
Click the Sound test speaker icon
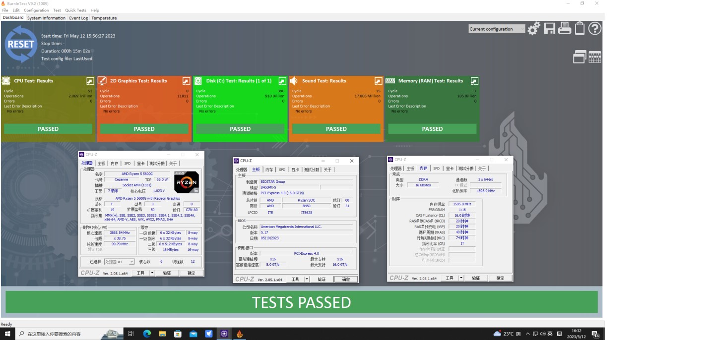point(294,81)
